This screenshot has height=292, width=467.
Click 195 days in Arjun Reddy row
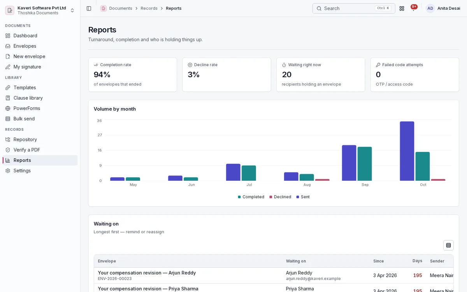click(418, 276)
